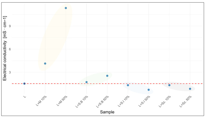
Task: Select the L+M 10% data point
Action: 45,64
